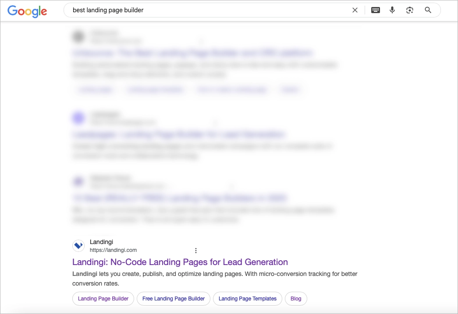The height and width of the screenshot is (314, 458).
Task: Open the three-dot menu on the Landingi result
Action: tap(196, 250)
